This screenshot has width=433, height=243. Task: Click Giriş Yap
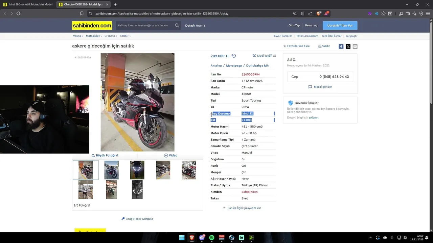pyautogui.click(x=294, y=25)
